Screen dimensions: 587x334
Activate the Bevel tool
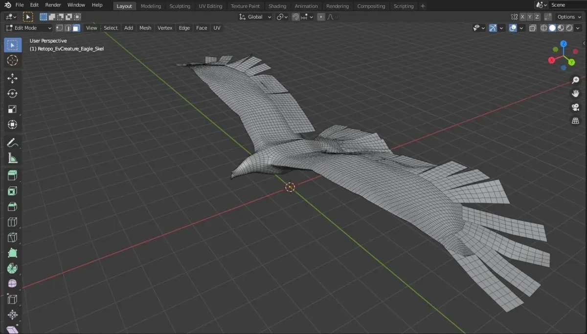[x=13, y=207]
